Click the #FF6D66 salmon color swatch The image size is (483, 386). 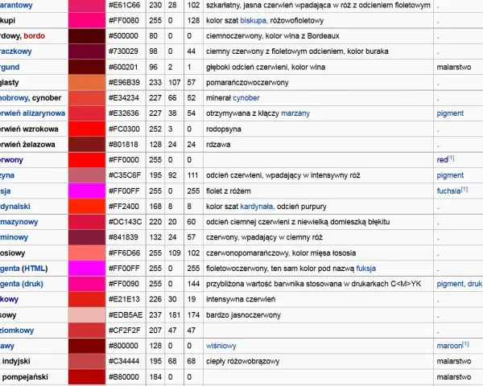pos(87,253)
